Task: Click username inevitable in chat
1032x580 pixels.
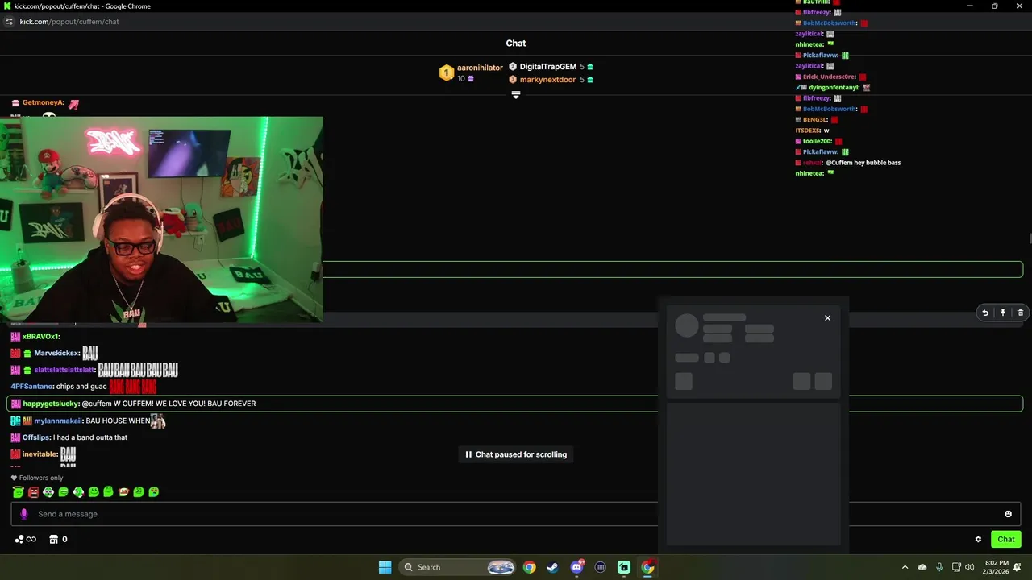Action: (x=40, y=454)
